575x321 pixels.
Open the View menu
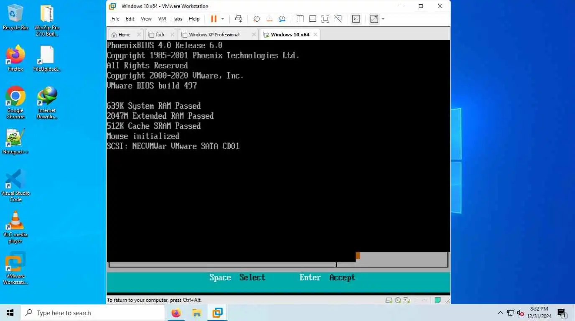tap(146, 19)
